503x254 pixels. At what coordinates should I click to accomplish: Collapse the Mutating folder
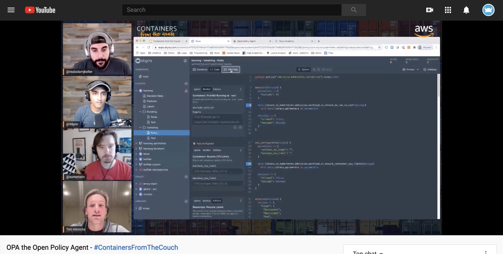tap(140, 112)
